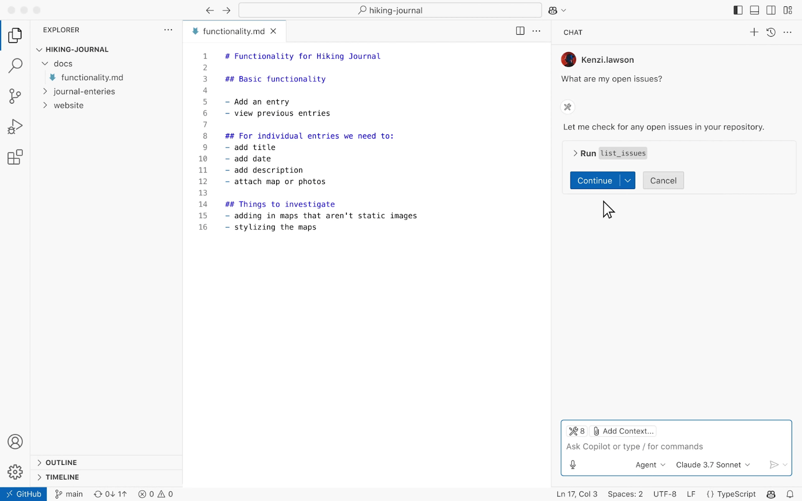Screen dimensions: 802x501
Task: Click the Copilot icon in the title bar
Action: pos(553,10)
